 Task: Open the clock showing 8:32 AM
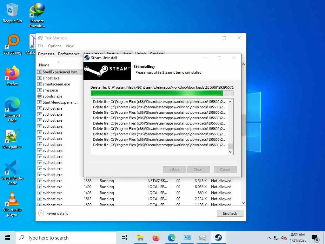pyautogui.click(x=298, y=238)
